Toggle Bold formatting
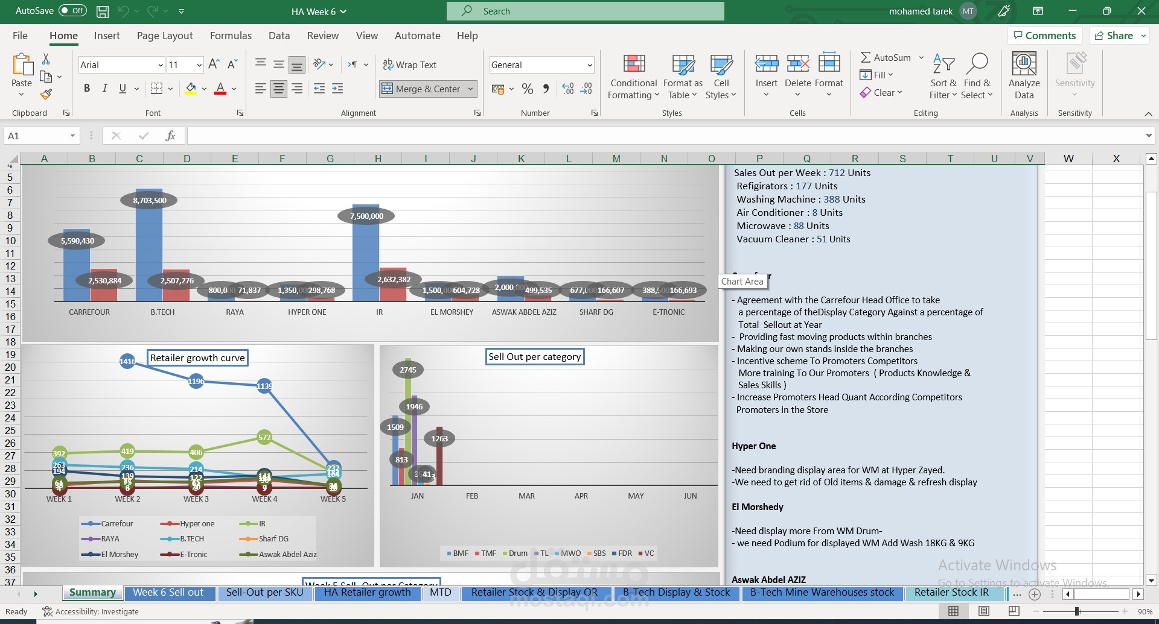This screenshot has height=624, width=1159. [x=87, y=89]
